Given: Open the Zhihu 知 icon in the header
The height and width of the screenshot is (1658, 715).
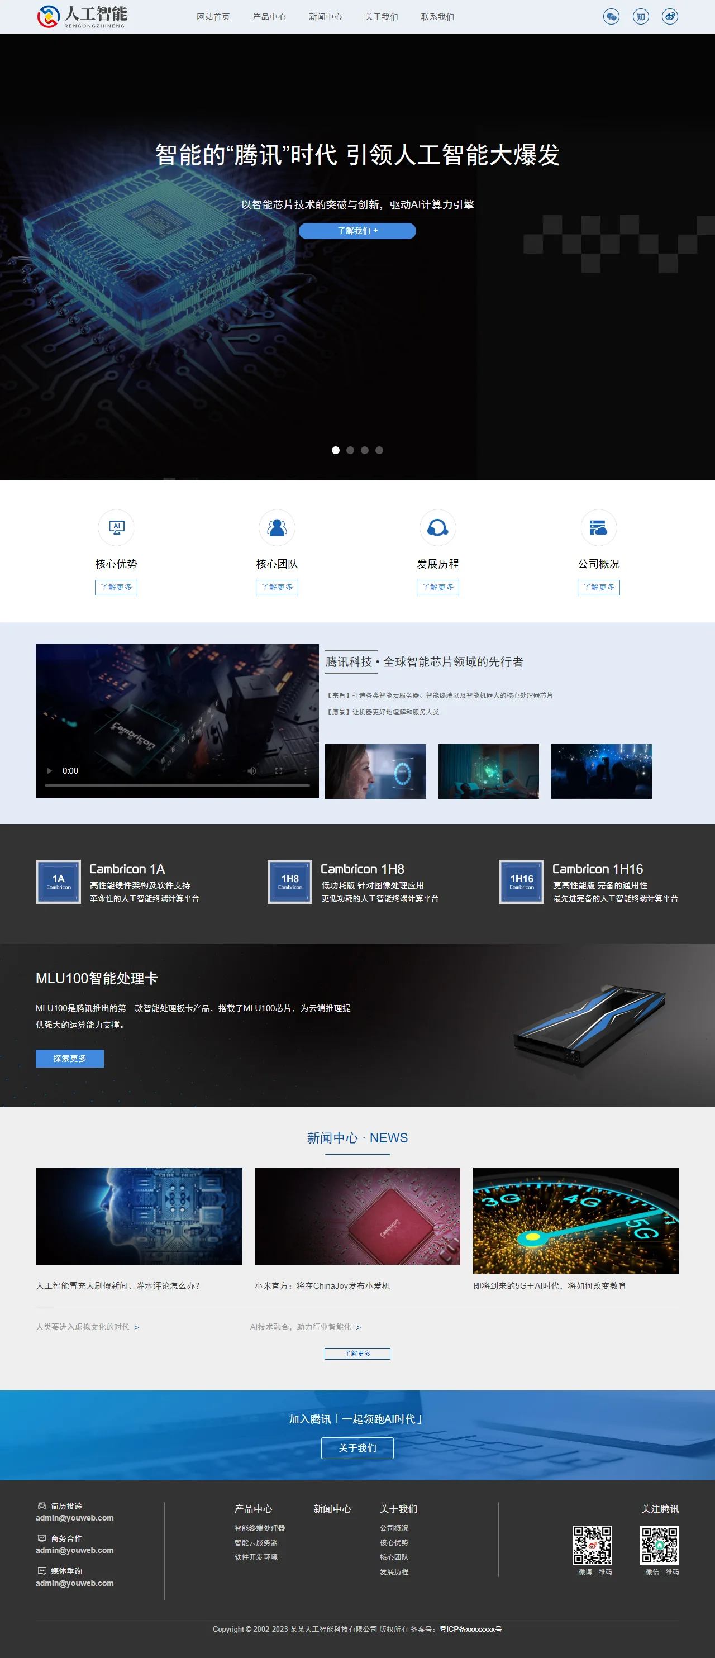Looking at the screenshot, I should coord(641,17).
